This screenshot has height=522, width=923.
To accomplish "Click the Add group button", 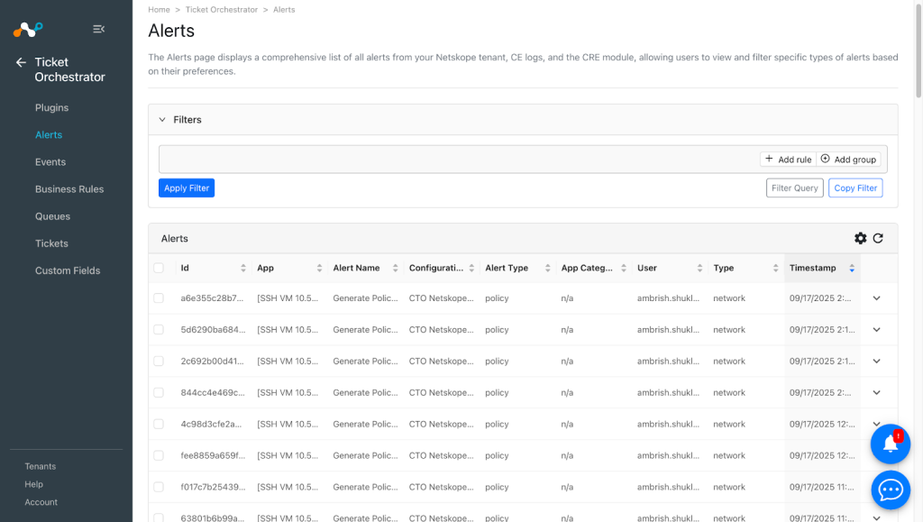I will (x=849, y=160).
